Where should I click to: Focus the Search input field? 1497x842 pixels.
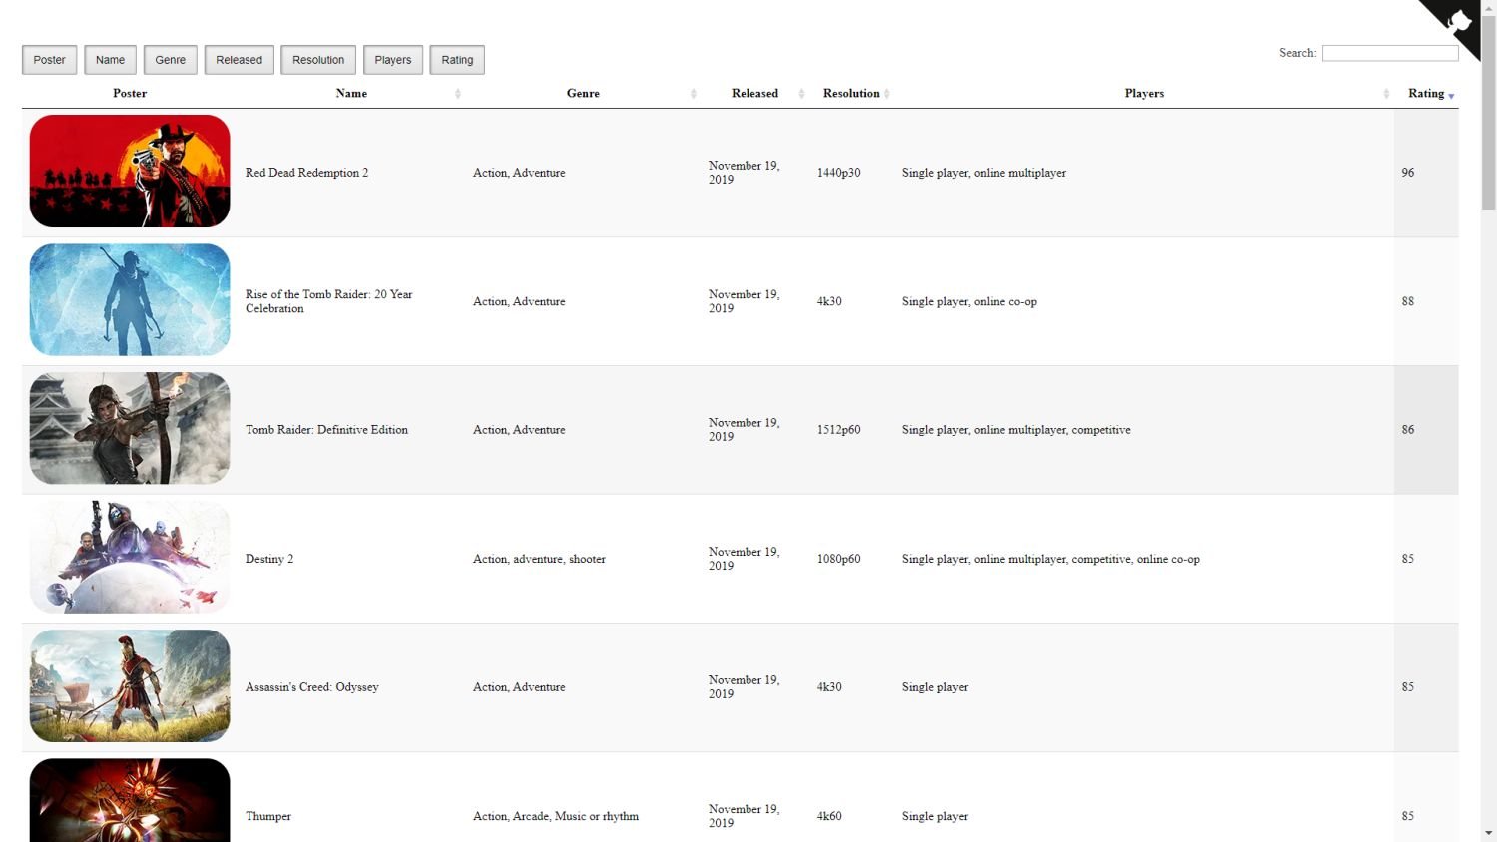click(1389, 53)
